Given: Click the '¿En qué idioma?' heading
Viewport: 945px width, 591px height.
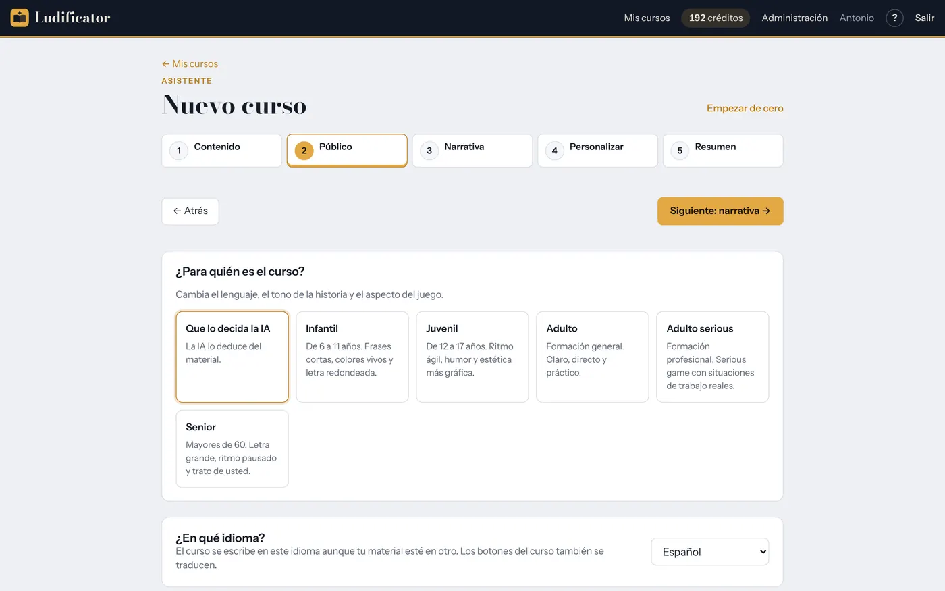Looking at the screenshot, I should pyautogui.click(x=220, y=538).
